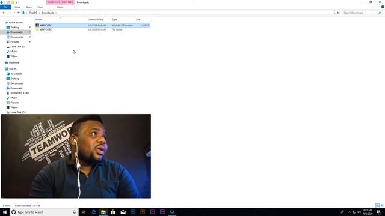Open 3D Objects under This PC
385x216 pixels.
[16, 74]
